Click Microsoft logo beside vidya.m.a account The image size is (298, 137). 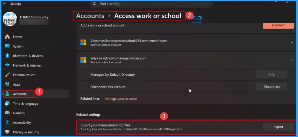pos(83,60)
